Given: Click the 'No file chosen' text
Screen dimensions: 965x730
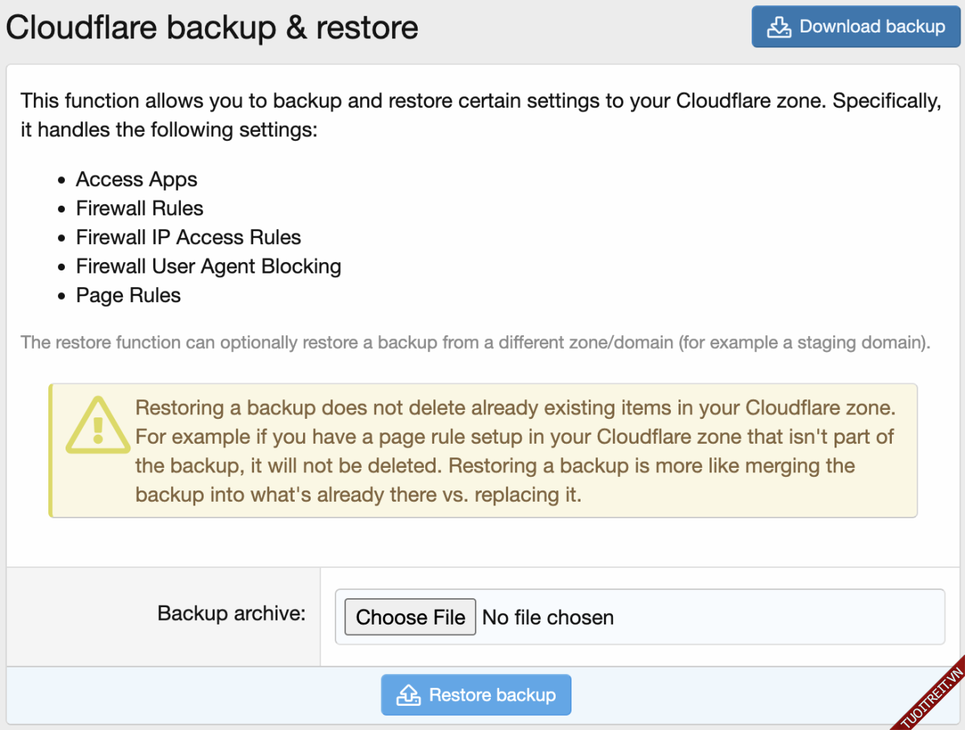Looking at the screenshot, I should [x=548, y=618].
